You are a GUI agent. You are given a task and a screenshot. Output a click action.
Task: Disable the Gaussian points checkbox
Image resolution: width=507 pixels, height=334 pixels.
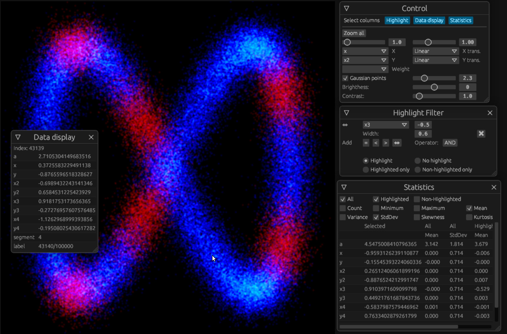[x=345, y=78]
